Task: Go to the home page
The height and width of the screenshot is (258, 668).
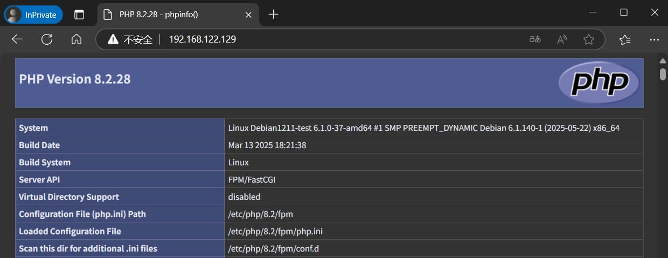Action: (76, 39)
